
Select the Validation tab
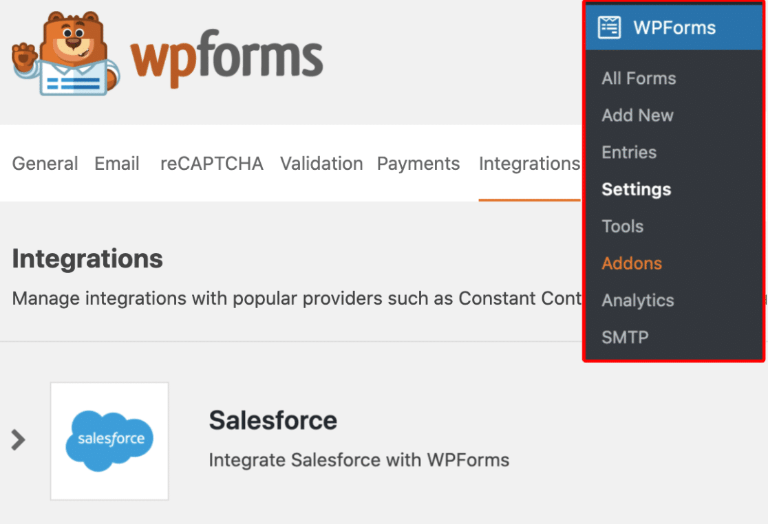coord(321,164)
